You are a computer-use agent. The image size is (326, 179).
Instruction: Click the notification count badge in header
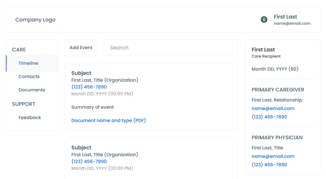click(264, 20)
